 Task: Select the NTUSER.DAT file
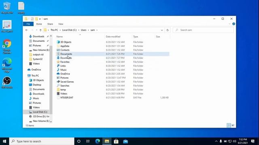coord(66,97)
